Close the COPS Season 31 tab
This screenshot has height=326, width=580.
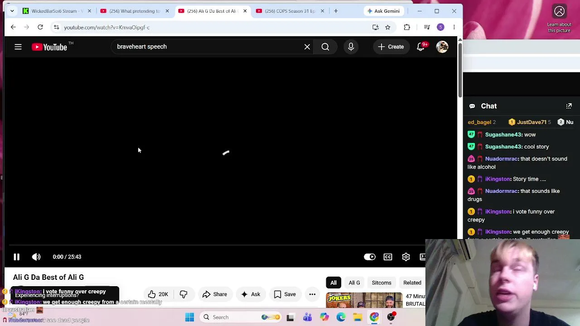[323, 11]
